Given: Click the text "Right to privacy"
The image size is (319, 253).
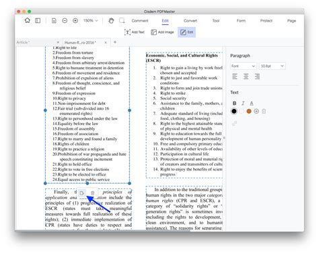Looking at the screenshot, I should pyautogui.click(x=72, y=98).
